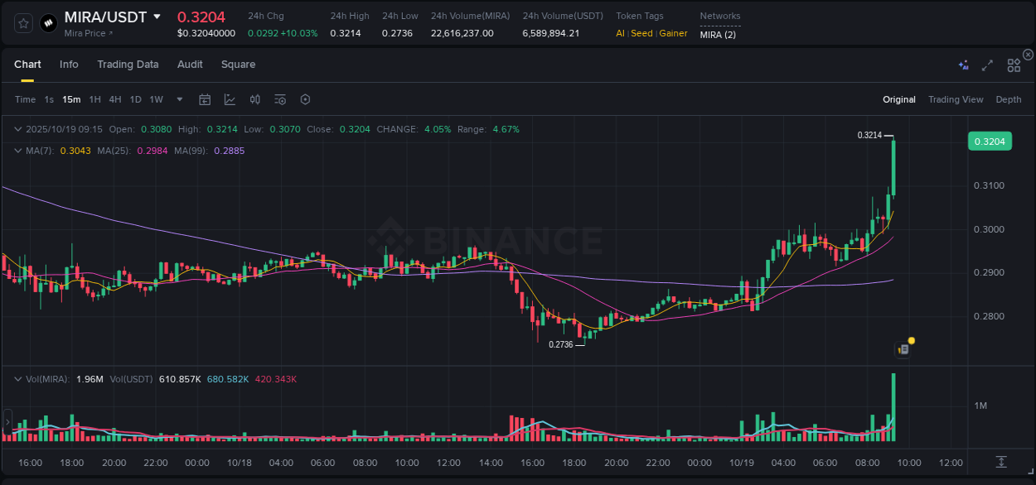Image resolution: width=1036 pixels, height=485 pixels.
Task: Open the Seed token tag link
Action: (641, 33)
